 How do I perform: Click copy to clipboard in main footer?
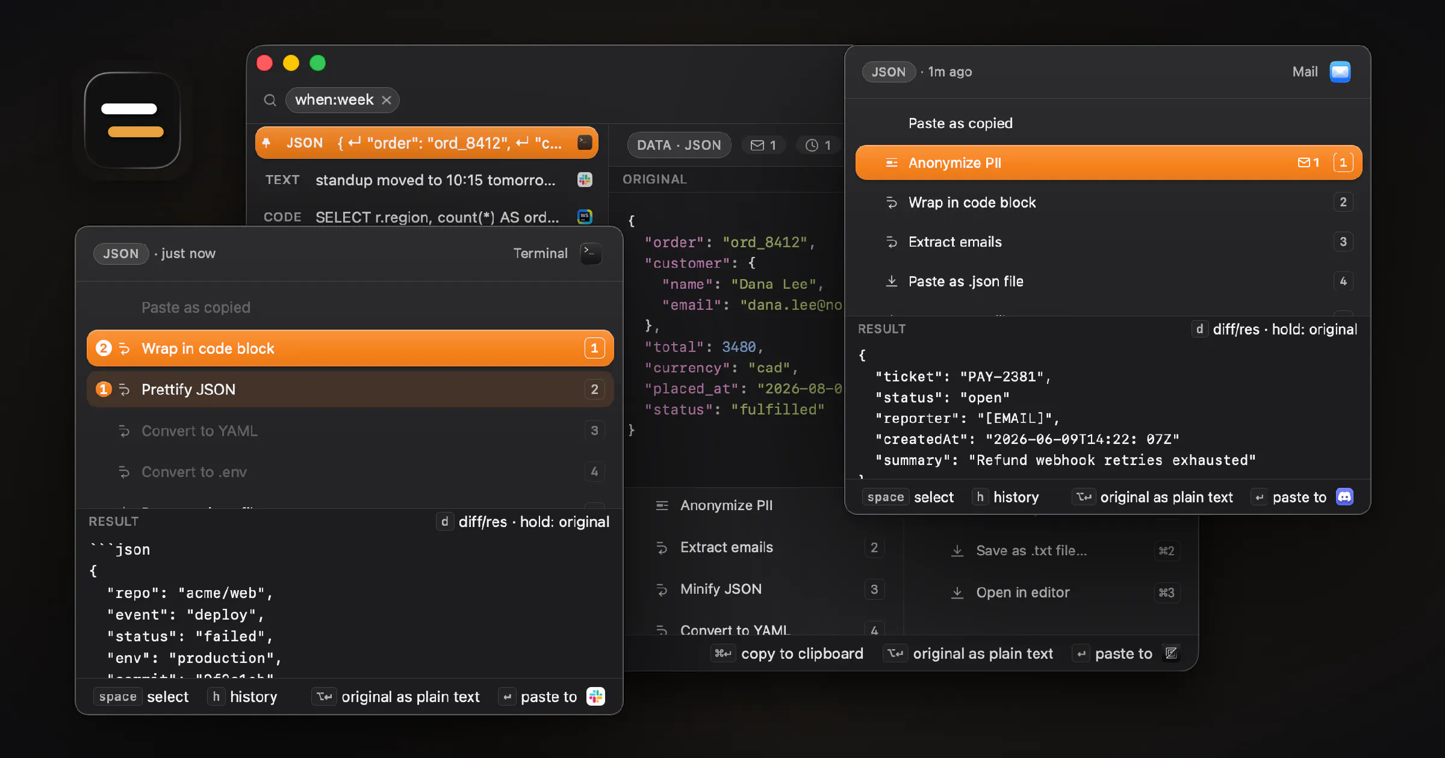pos(788,653)
